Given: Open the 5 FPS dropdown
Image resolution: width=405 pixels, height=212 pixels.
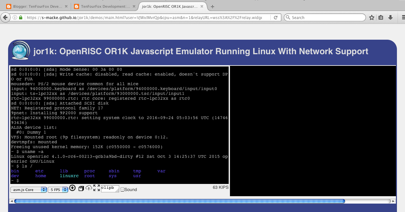Looking at the screenshot, I should (x=58, y=190).
